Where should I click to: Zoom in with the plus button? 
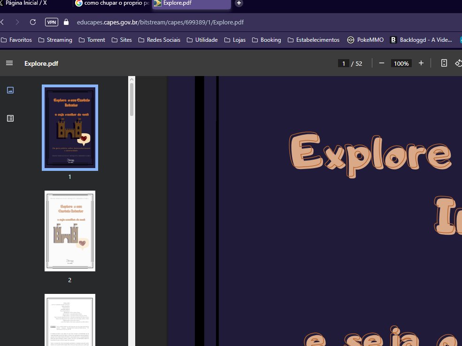[x=421, y=63]
